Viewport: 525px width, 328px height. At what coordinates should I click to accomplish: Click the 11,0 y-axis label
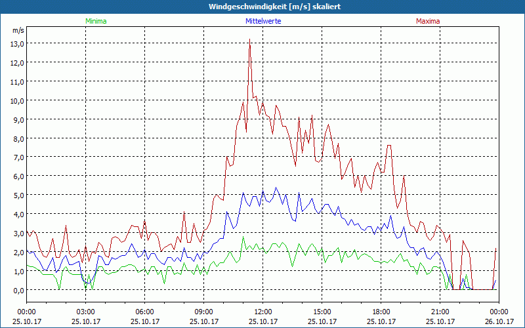[x=18, y=81]
